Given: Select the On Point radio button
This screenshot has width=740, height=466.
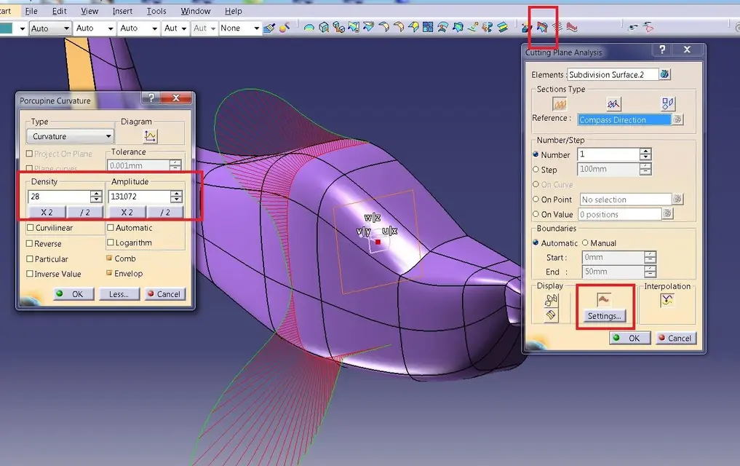Looking at the screenshot, I should [536, 200].
